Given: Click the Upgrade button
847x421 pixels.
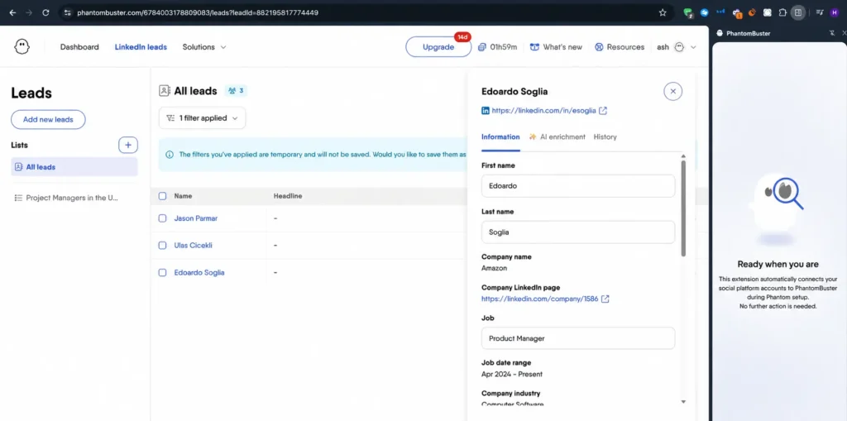Looking at the screenshot, I should 438,47.
